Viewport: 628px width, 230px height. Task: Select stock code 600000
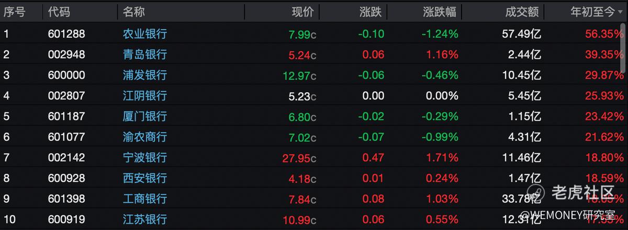click(66, 75)
